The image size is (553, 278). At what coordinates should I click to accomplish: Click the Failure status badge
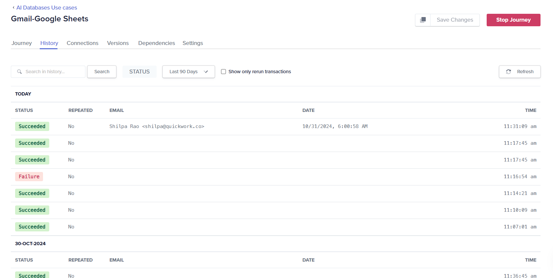[x=29, y=177]
